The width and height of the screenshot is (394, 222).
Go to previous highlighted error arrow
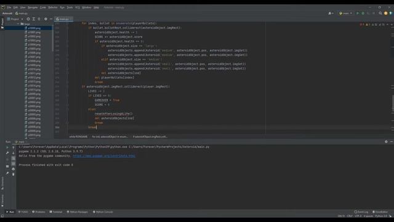tap(387, 25)
